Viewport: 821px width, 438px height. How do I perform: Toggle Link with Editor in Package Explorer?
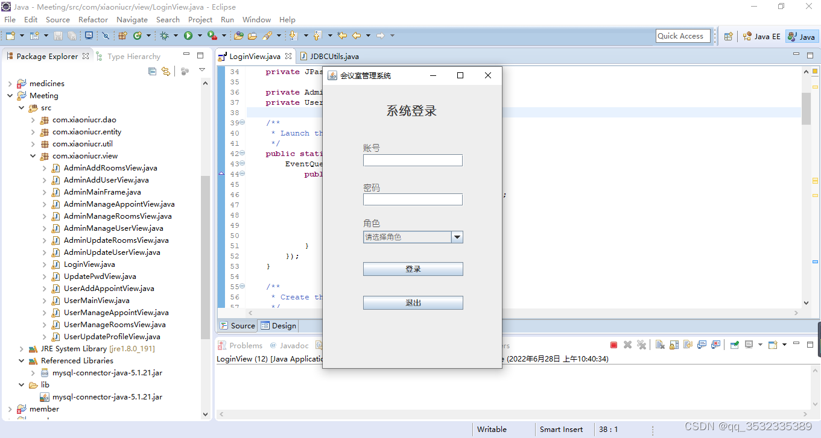point(165,71)
